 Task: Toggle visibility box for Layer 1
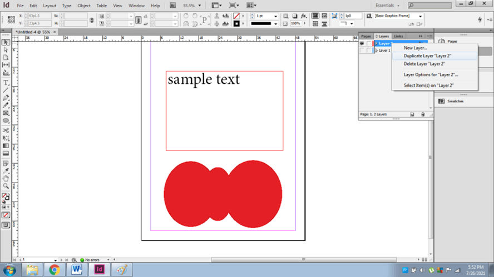click(362, 51)
